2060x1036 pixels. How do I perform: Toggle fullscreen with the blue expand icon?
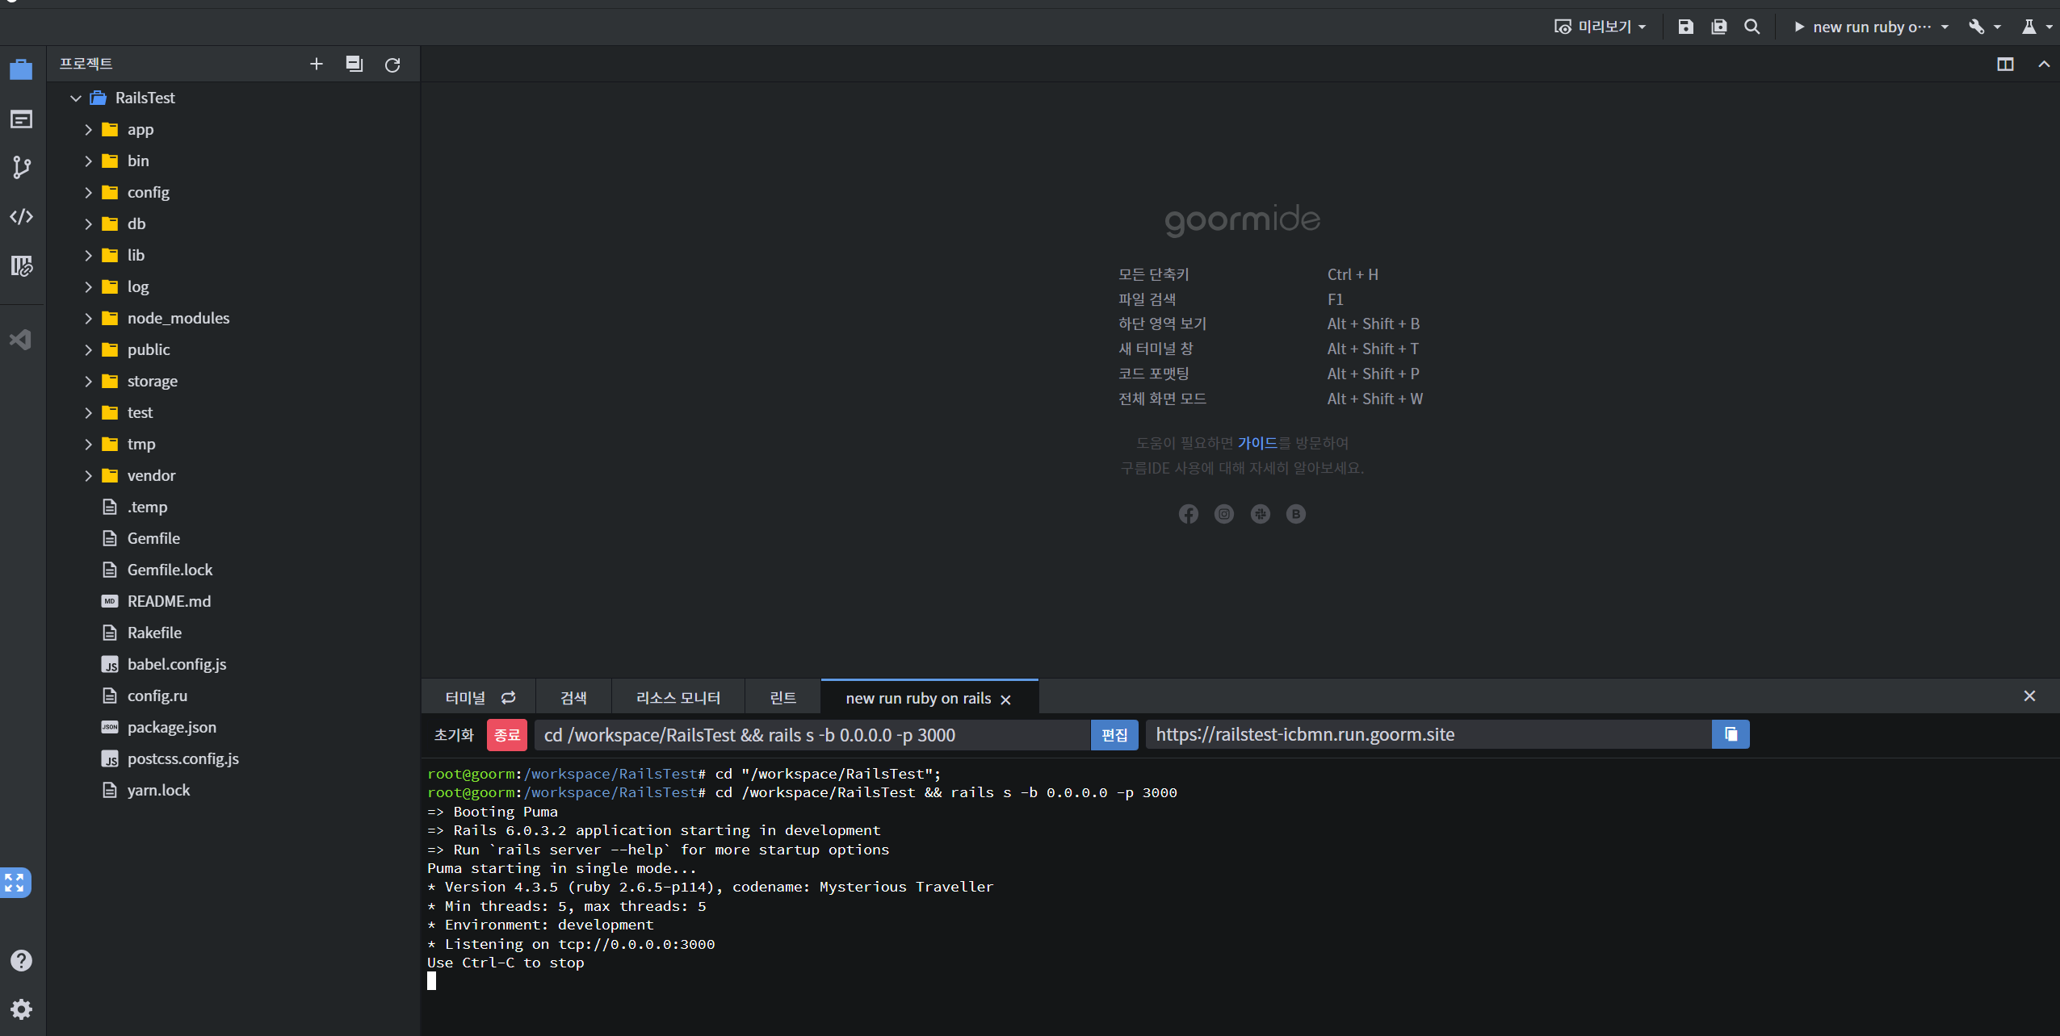click(x=15, y=883)
